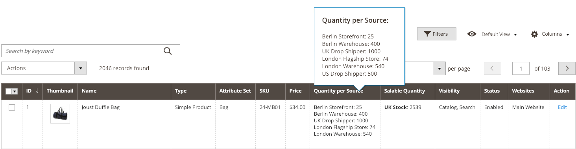Sort by ID column arrow
Image resolution: width=576 pixels, height=149 pixels.
click(x=37, y=91)
